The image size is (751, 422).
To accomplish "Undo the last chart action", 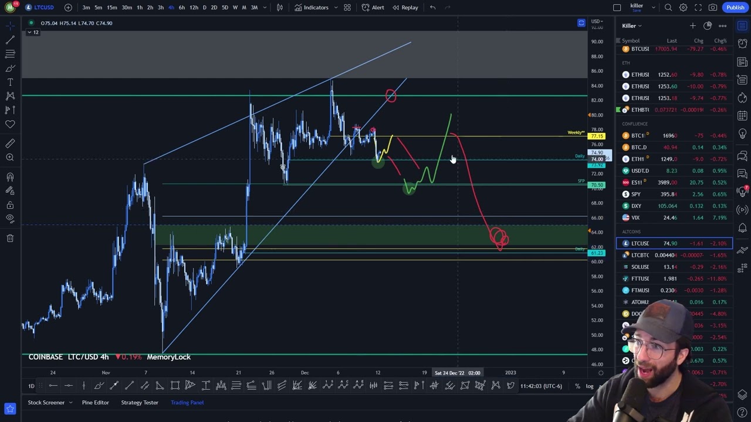I will tap(432, 8).
